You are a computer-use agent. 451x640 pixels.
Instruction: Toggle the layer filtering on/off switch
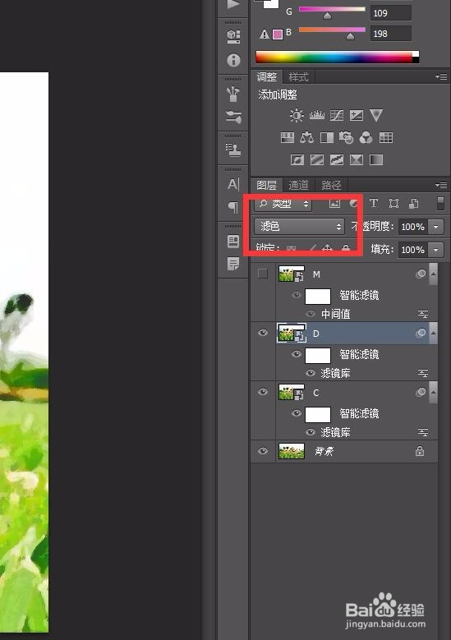click(440, 203)
